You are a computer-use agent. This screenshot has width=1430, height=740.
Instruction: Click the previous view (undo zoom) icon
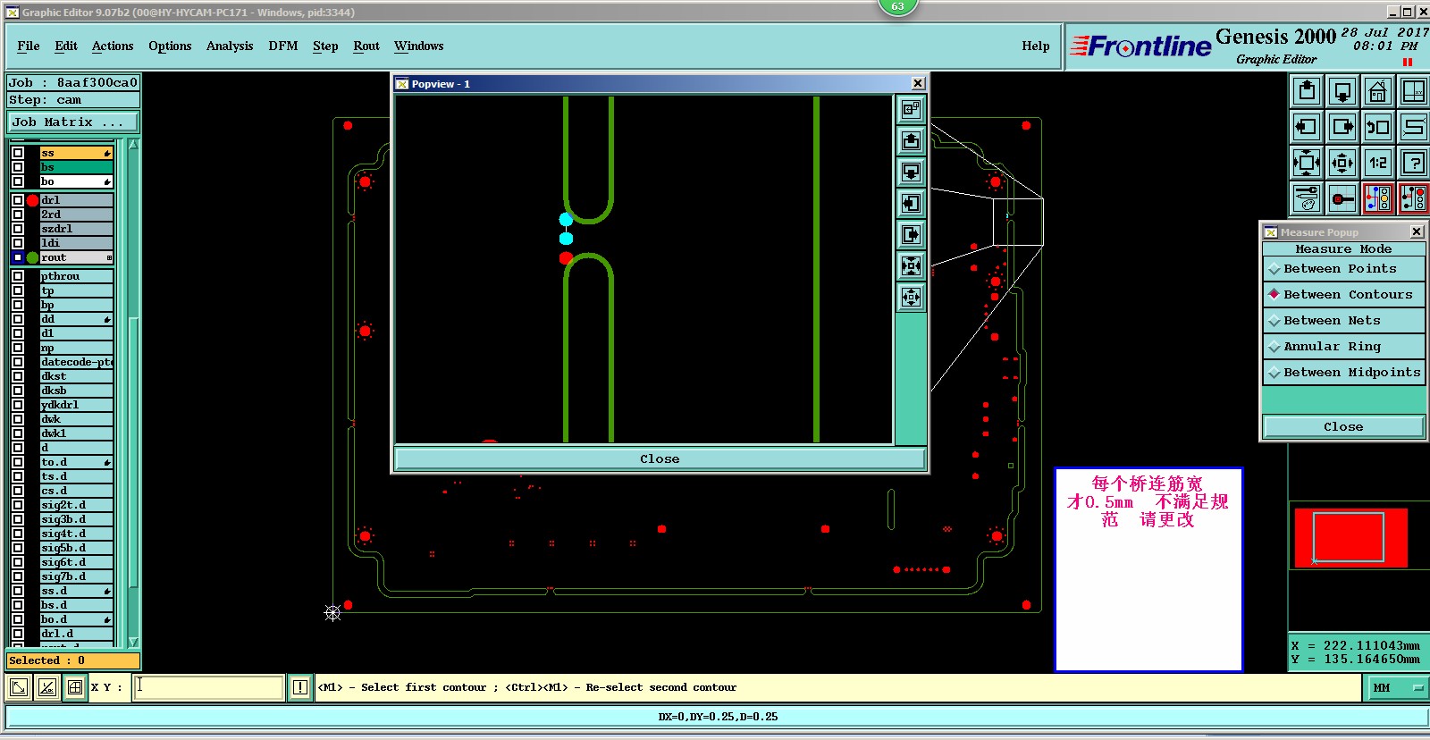point(1378,127)
